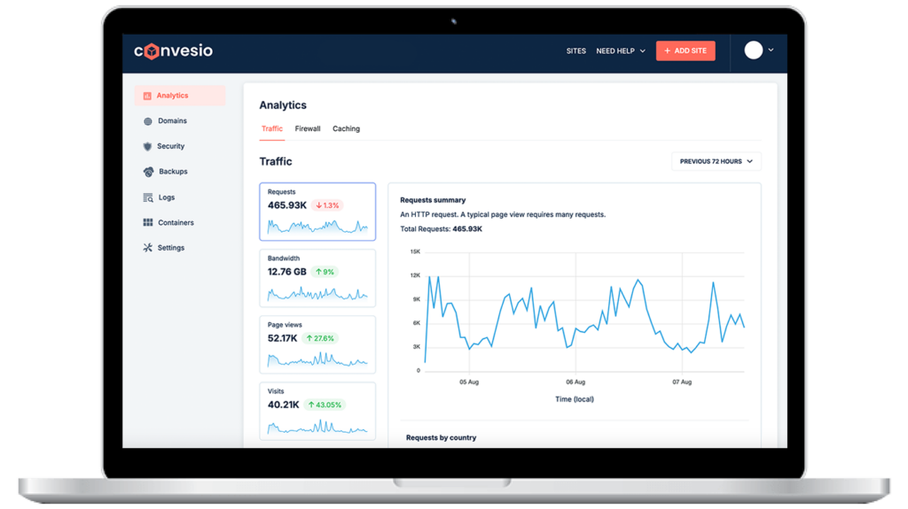Open the PREVIOUS 72 HOURS dropdown
This screenshot has width=908, height=509.
[716, 161]
